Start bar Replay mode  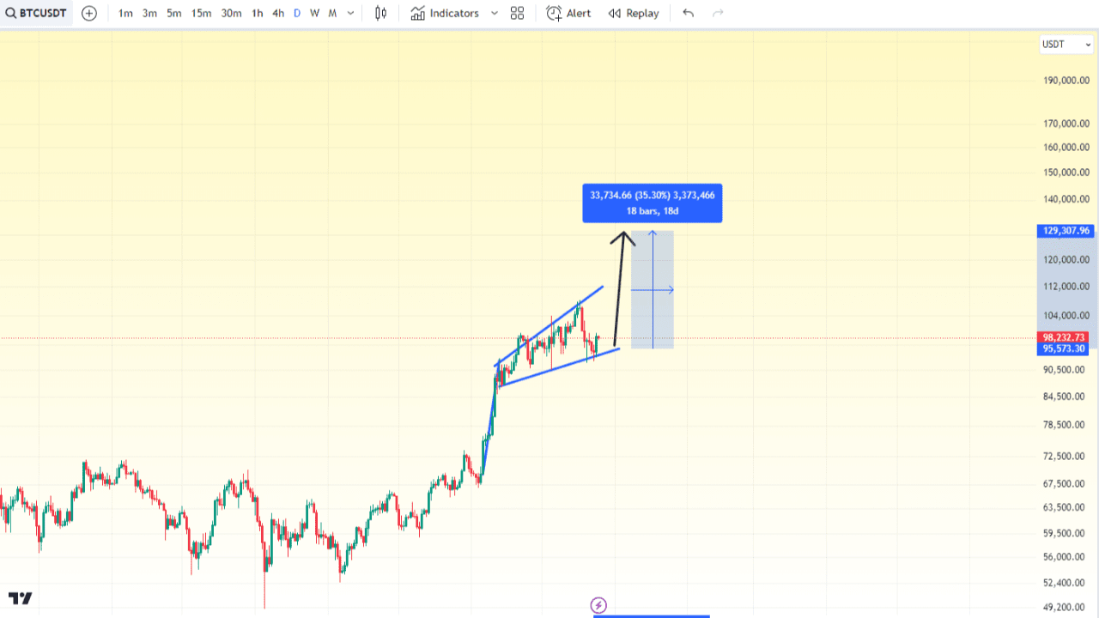click(634, 13)
